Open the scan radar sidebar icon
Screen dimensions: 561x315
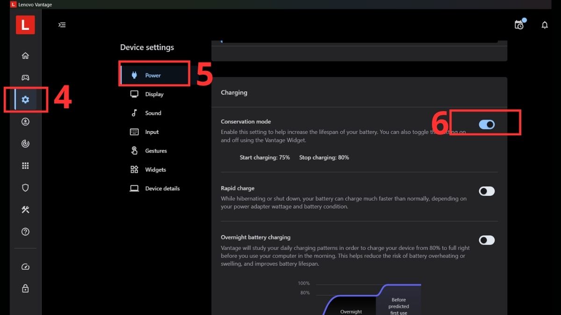click(x=25, y=144)
